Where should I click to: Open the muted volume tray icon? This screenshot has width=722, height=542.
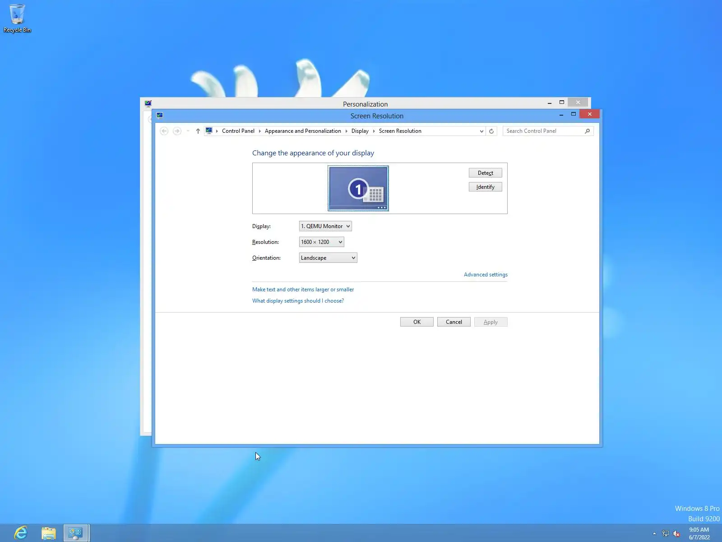[x=676, y=533]
